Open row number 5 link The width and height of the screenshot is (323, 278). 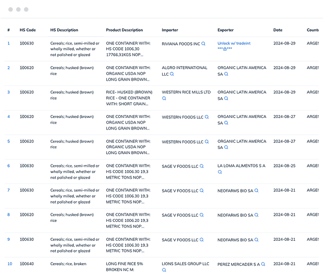click(x=9, y=141)
